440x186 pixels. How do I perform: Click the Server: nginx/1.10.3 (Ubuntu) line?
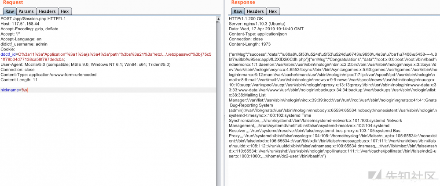click(x=257, y=24)
